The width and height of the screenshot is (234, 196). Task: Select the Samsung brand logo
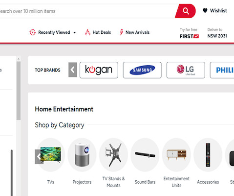point(142,70)
